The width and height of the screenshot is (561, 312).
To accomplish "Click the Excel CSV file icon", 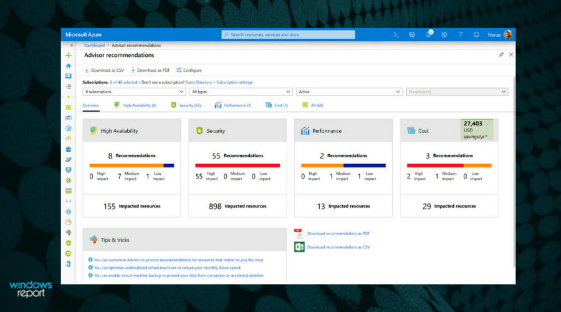I will click(x=299, y=247).
